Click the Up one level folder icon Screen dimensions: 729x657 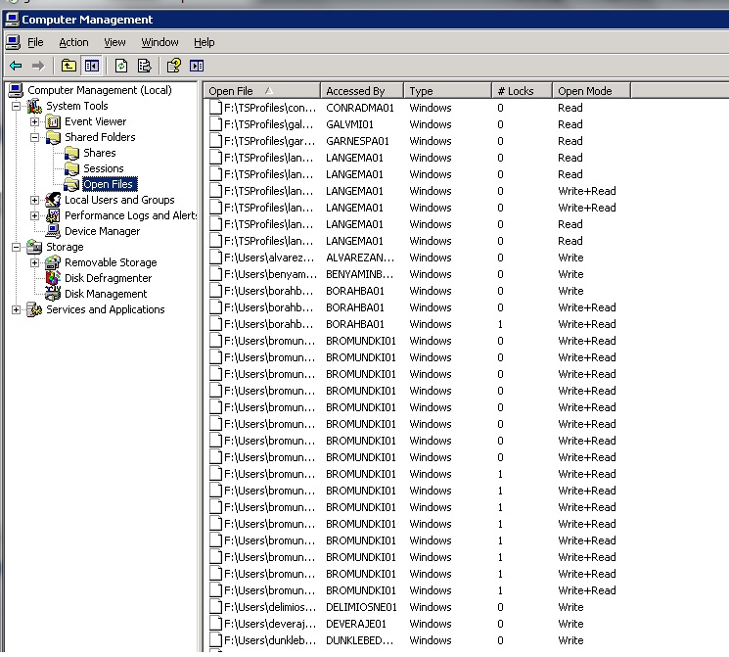click(68, 66)
